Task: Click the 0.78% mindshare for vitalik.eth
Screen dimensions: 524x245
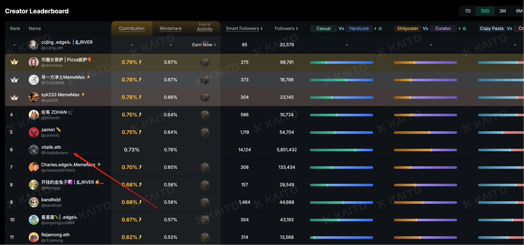Action: pos(171,150)
